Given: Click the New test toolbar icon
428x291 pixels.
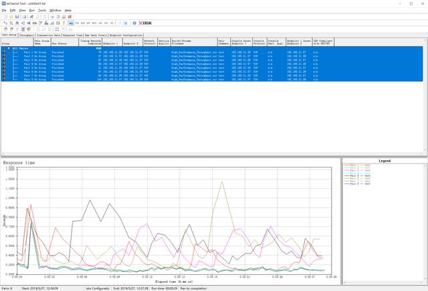Looking at the screenshot, I should pyautogui.click(x=4, y=16).
